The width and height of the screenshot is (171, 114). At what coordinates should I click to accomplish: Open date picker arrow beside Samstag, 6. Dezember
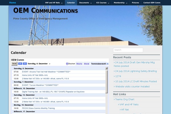coord(50,64)
